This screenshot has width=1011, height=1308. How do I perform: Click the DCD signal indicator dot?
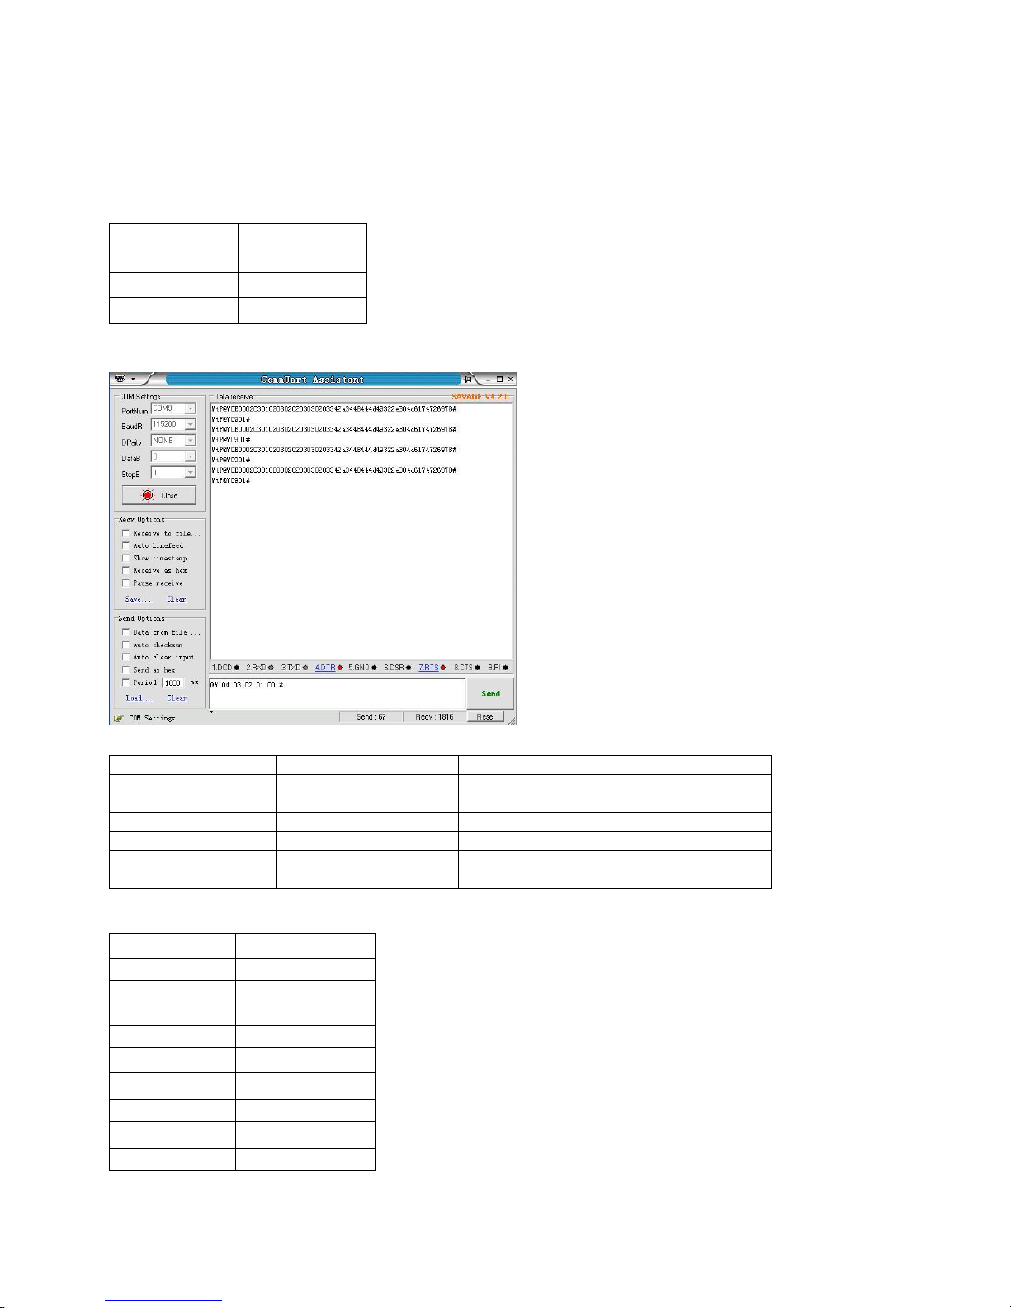(x=237, y=668)
